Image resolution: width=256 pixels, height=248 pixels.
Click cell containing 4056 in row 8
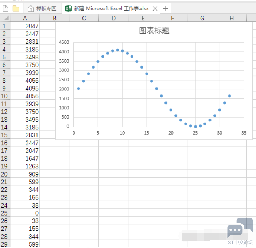25,81
